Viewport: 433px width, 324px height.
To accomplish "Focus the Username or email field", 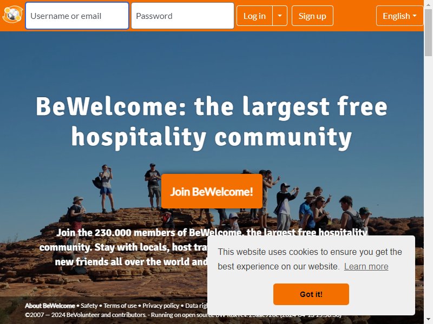I will pyautogui.click(x=77, y=16).
